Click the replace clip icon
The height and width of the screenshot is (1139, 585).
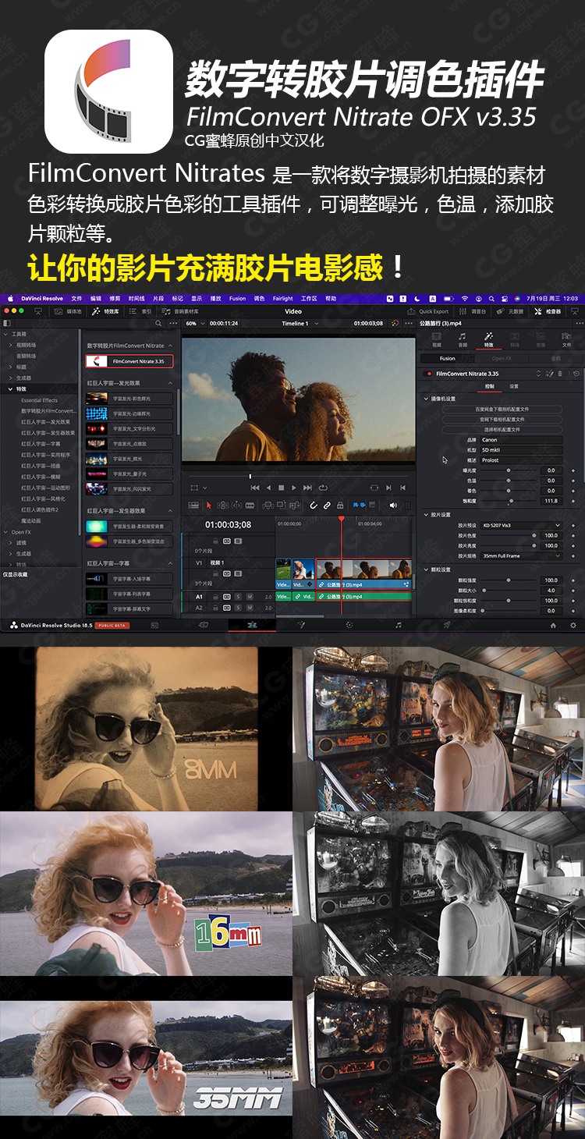pyautogui.click(x=295, y=506)
